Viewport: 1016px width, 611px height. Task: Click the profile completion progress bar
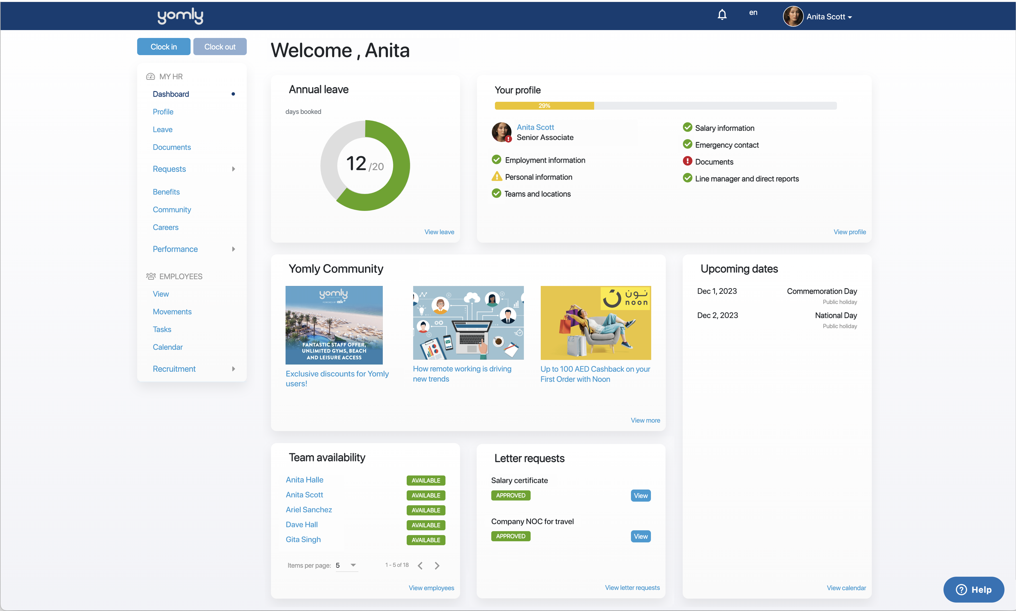point(666,106)
